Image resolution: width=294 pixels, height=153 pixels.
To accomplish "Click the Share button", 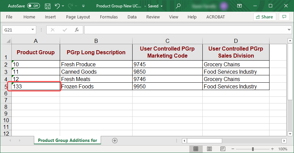I will coord(264,17).
